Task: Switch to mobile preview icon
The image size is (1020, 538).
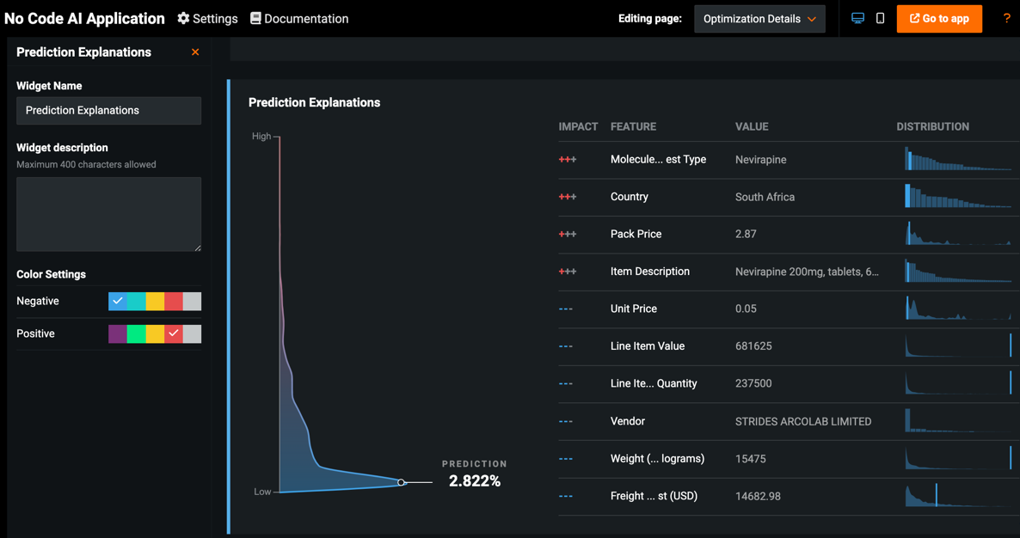Action: tap(880, 18)
